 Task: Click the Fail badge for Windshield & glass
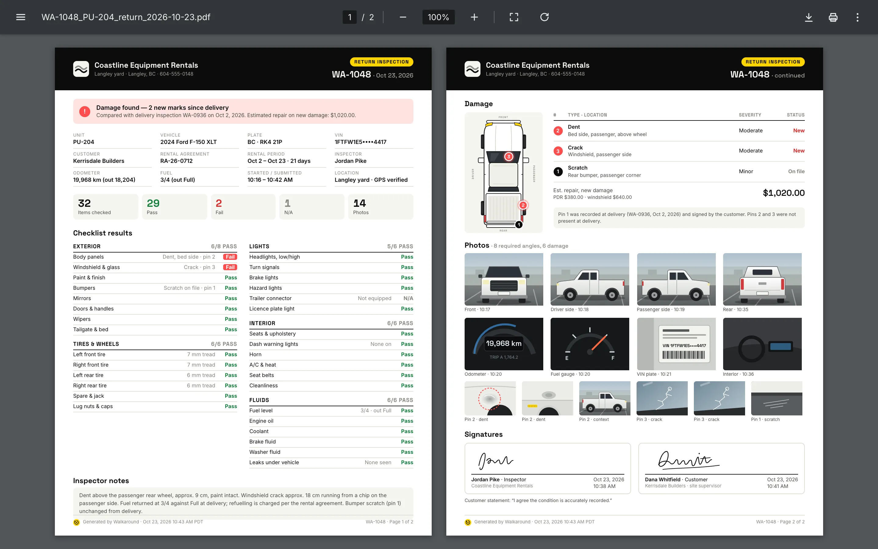[230, 267]
